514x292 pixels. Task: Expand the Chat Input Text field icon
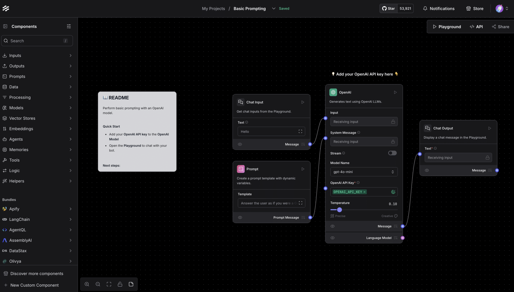[300, 131]
